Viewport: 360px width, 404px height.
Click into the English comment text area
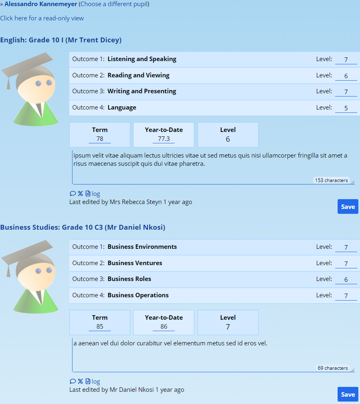click(212, 171)
